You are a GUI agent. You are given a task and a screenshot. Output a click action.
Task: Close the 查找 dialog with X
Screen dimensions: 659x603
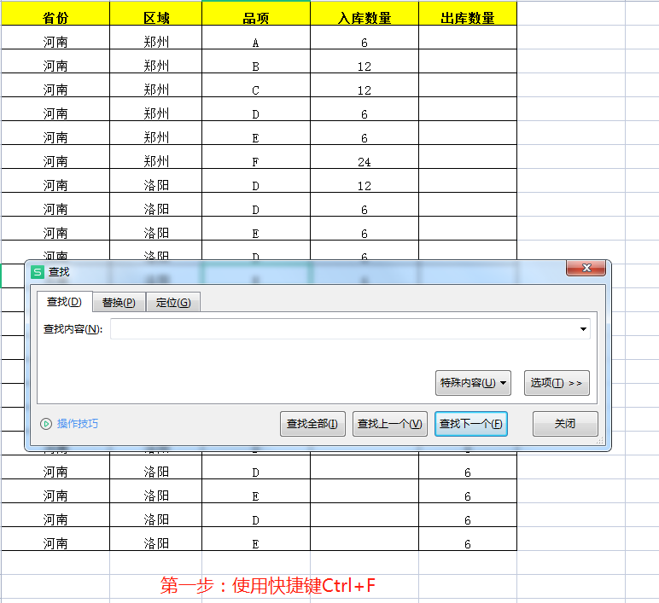pyautogui.click(x=586, y=268)
